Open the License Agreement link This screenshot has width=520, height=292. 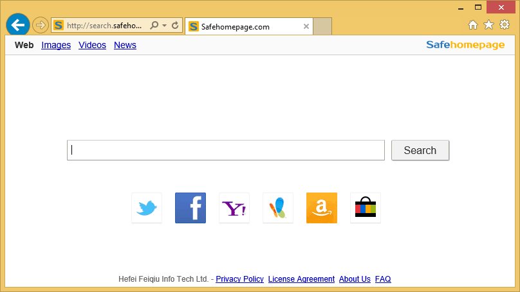[301, 279]
